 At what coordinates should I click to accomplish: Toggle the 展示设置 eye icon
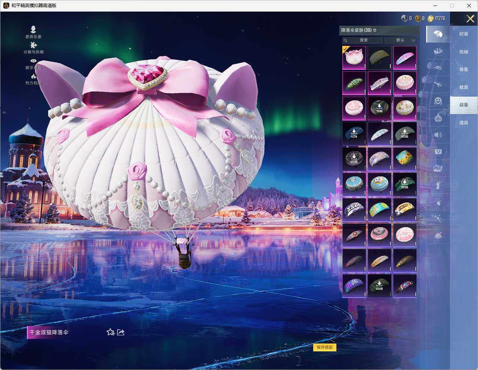point(33,61)
